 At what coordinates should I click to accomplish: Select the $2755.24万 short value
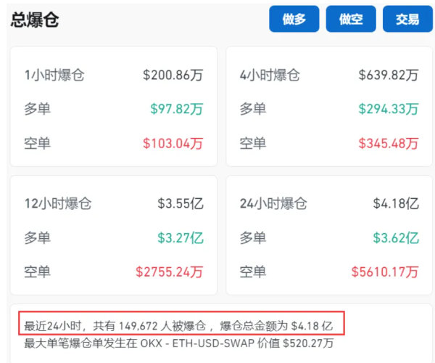click(169, 272)
